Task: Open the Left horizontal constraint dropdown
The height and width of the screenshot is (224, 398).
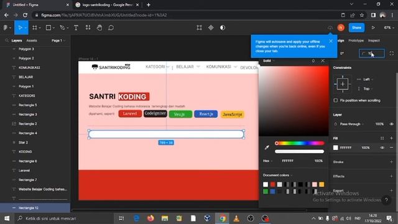Action: coord(368,79)
